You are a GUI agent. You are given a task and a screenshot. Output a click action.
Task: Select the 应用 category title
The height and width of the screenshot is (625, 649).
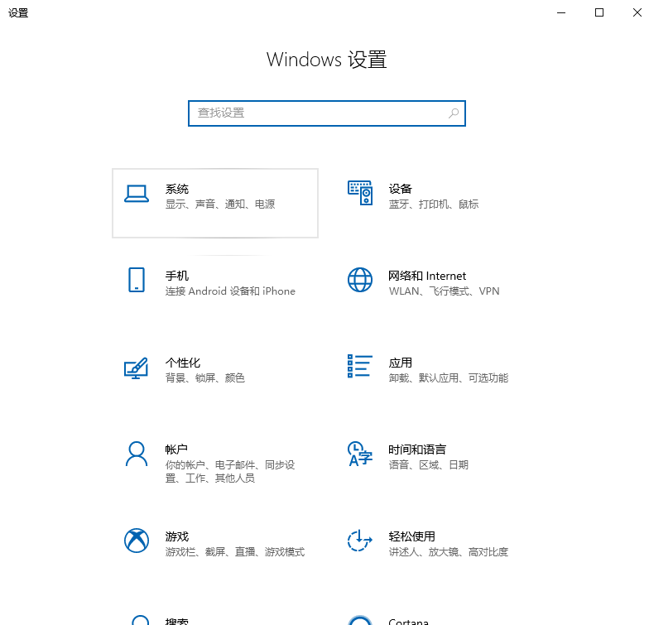tap(401, 363)
